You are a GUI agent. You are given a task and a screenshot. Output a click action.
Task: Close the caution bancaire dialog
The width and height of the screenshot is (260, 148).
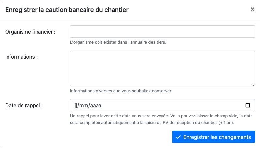252,10
